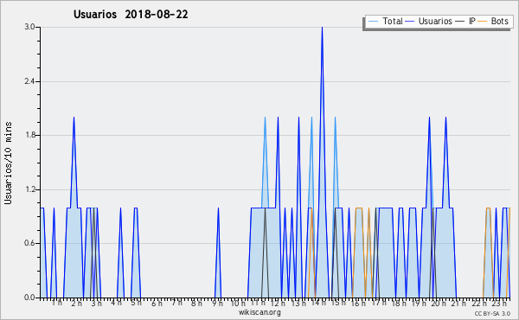Click the 'Bots' legend label

499,21
